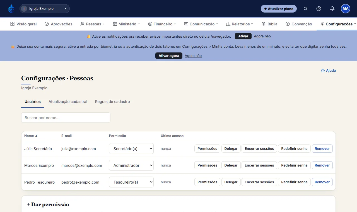This screenshot has width=357, height=212.
Task: Open permission dropdown for Pedro Tesoureiro
Action: [x=131, y=182]
